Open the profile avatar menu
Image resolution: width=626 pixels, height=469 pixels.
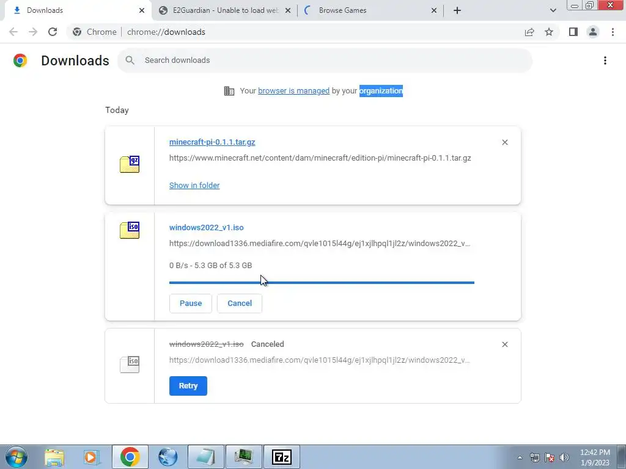coord(593,32)
